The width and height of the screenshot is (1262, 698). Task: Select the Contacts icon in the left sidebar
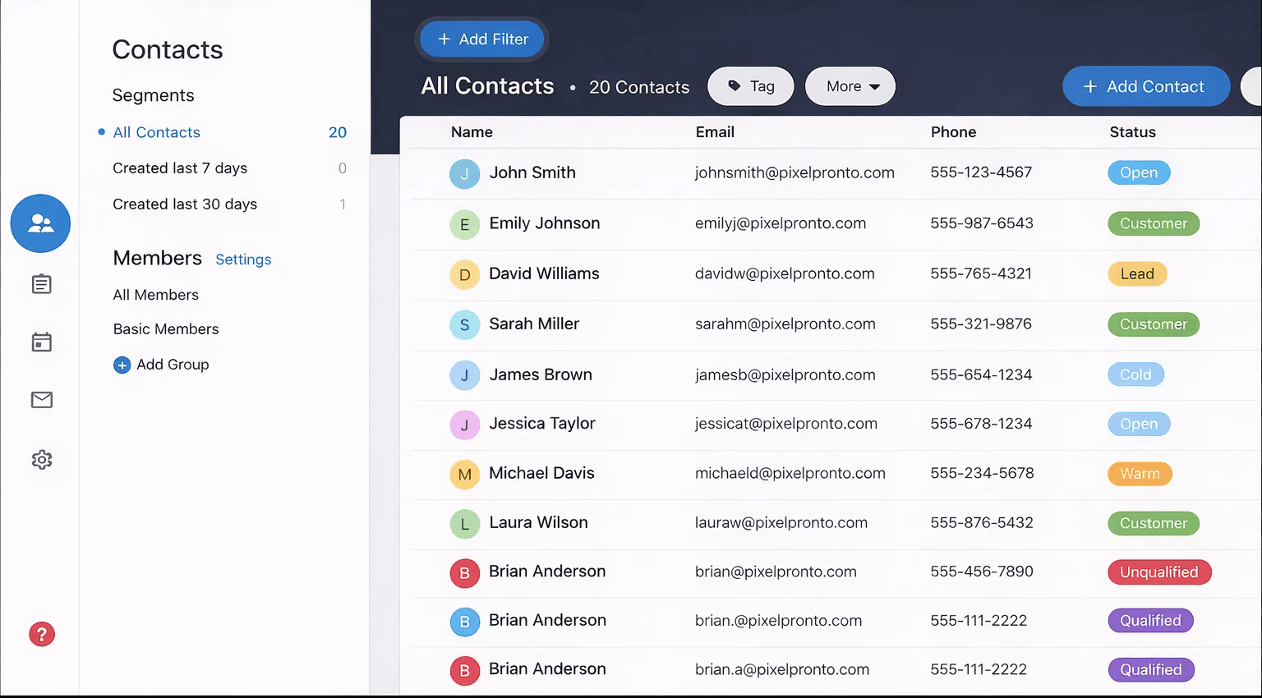tap(40, 223)
